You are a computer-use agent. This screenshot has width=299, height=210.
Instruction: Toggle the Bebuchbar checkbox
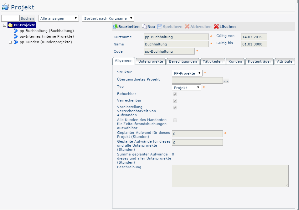coord(175,94)
